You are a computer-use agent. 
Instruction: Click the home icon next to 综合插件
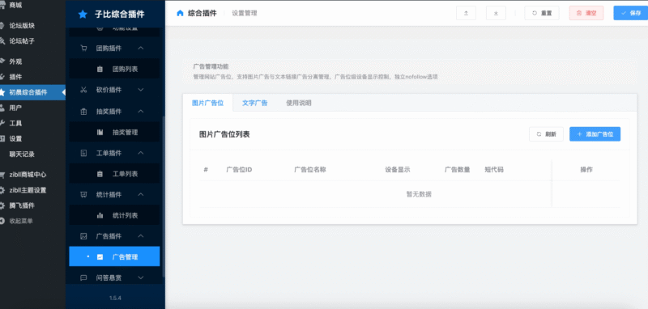coord(180,13)
